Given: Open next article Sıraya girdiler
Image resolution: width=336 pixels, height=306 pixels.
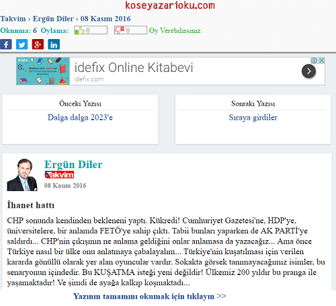Looking at the screenshot, I should [x=253, y=118].
